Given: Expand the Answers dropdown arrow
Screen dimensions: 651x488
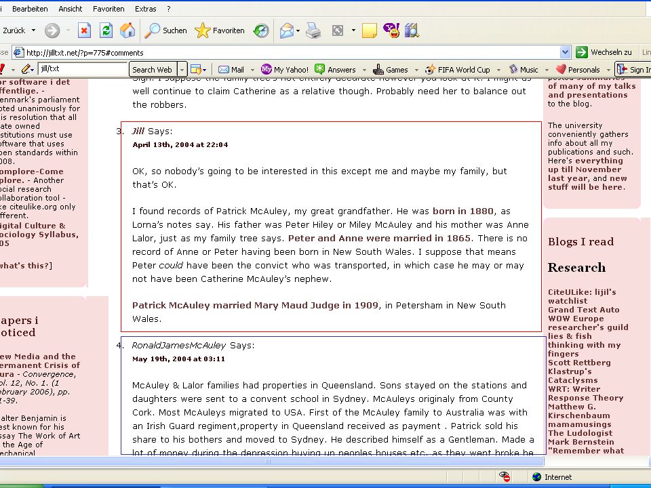Looking at the screenshot, I should click(x=364, y=70).
